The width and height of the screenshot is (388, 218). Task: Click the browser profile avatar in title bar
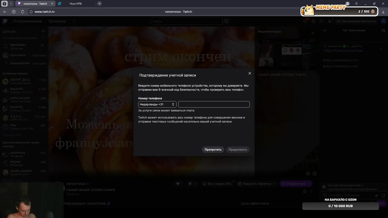(348, 4)
